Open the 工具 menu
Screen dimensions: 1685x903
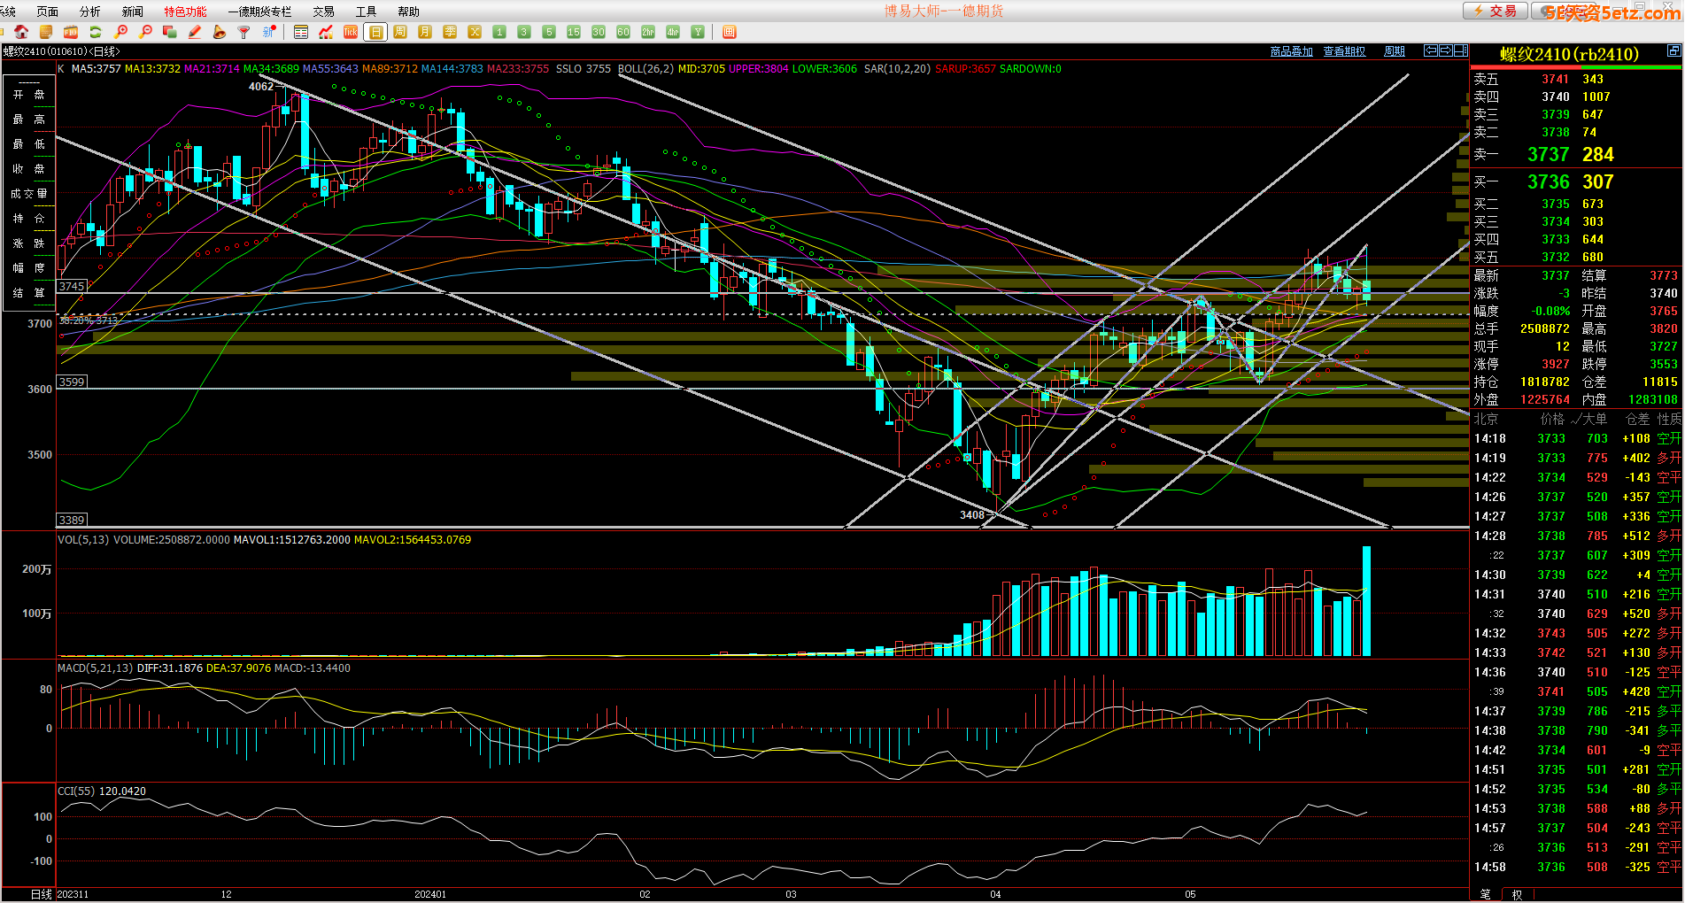[366, 12]
